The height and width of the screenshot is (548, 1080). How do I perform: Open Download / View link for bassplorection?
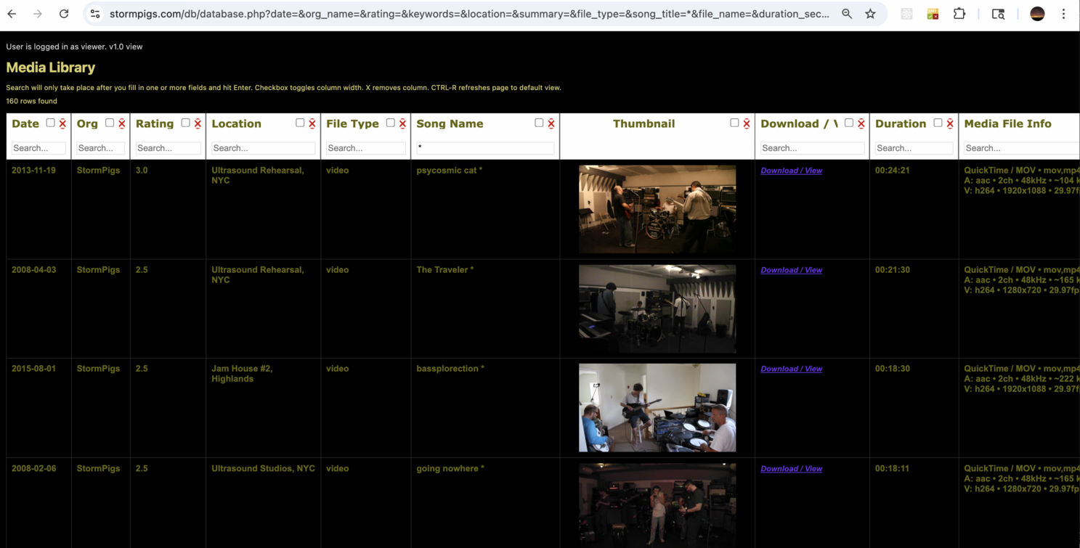point(791,369)
